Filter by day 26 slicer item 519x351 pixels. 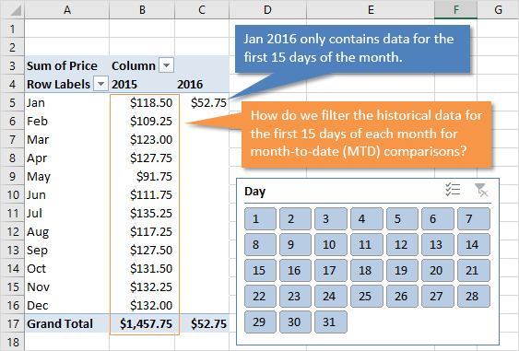pyautogui.click(x=402, y=296)
